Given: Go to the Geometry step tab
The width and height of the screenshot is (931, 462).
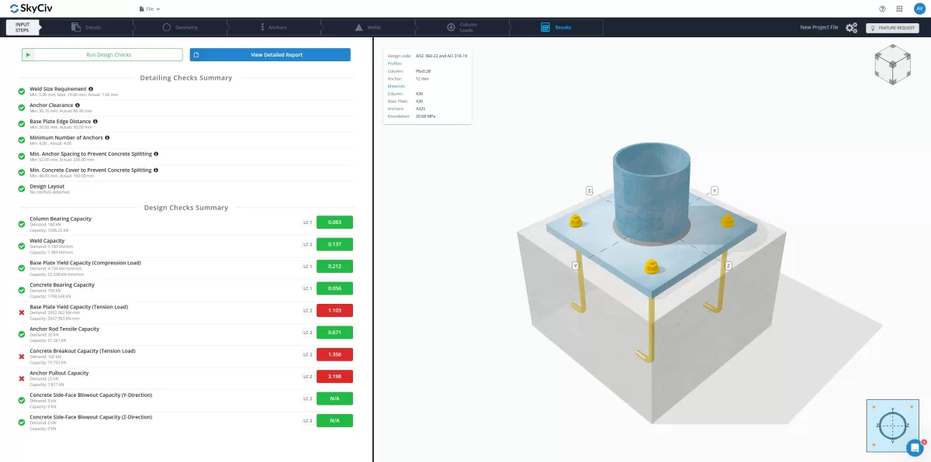Looking at the screenshot, I should tap(180, 27).
